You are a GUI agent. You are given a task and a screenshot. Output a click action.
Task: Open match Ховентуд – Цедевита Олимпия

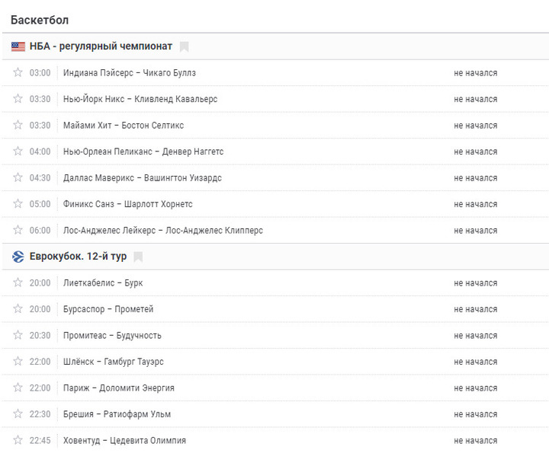point(124,440)
